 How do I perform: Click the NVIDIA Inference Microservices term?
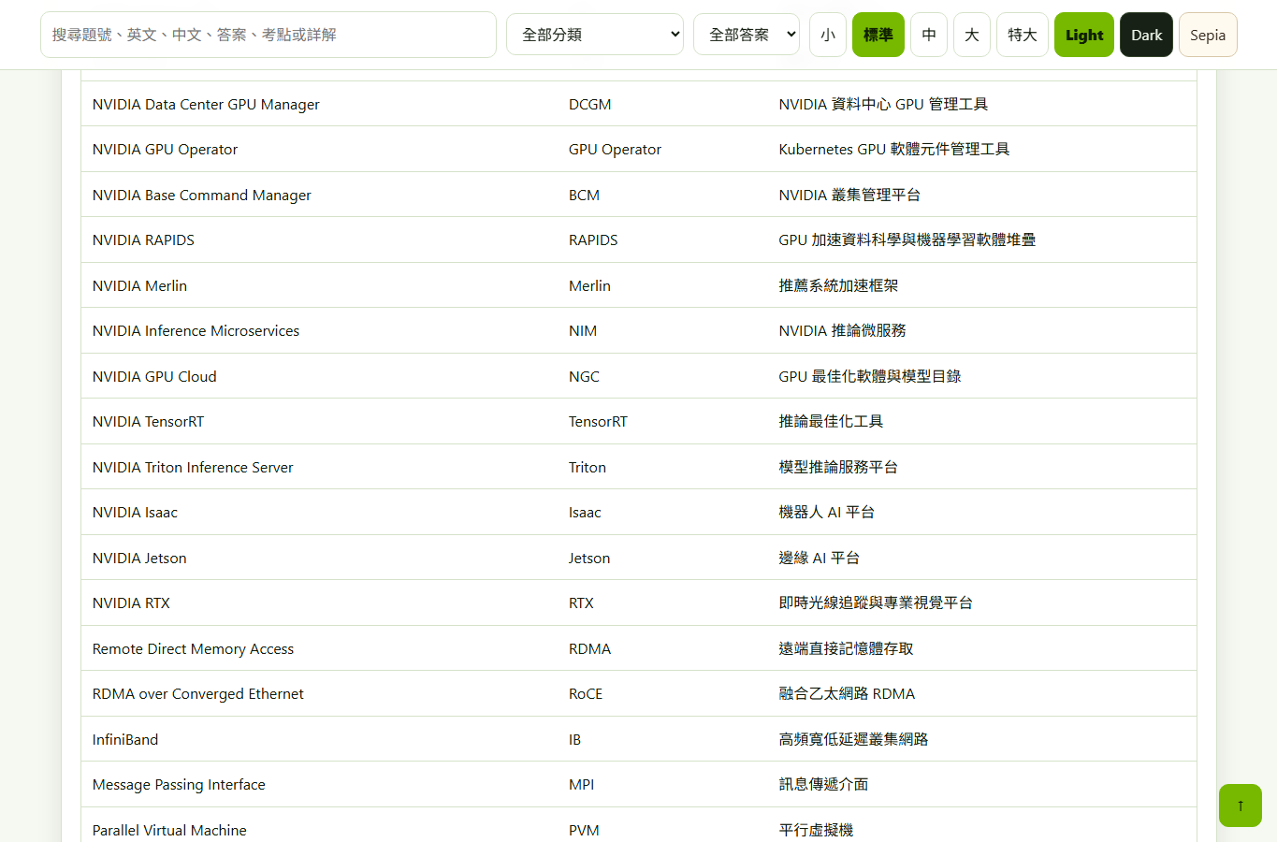click(x=196, y=331)
